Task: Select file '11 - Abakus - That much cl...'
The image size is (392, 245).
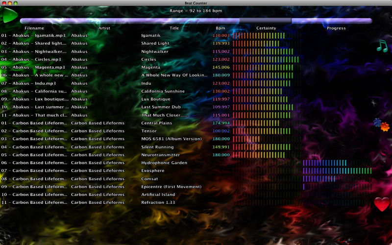Action: click(34, 115)
